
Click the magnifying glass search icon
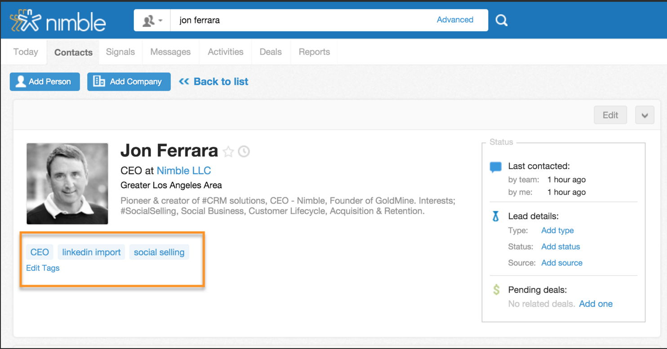pos(501,20)
